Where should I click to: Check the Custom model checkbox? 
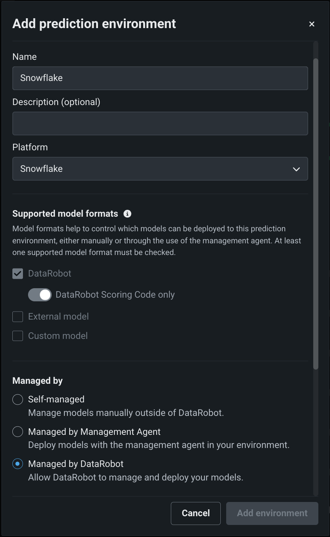pyautogui.click(x=18, y=336)
